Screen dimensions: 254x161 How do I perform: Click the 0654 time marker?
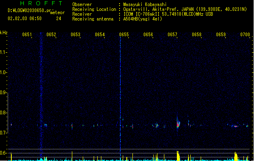click(x=100, y=35)
